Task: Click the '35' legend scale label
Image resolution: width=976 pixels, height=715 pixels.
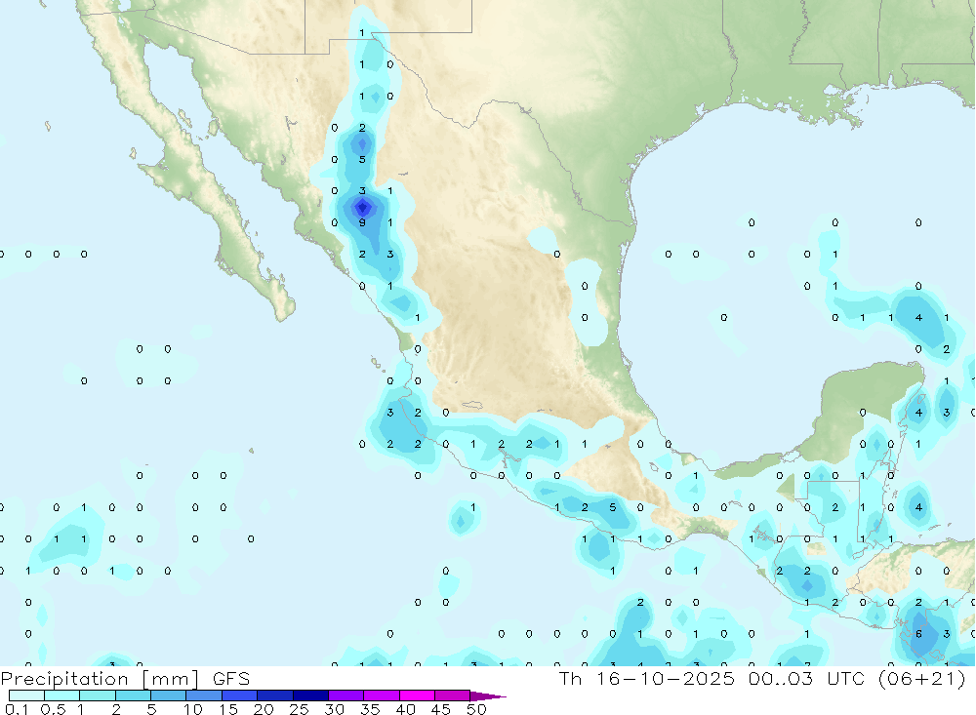Action: click(x=370, y=709)
